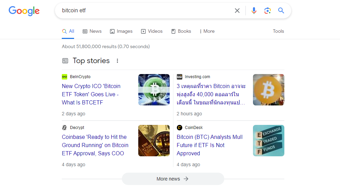Open the Books tab
340x187 pixels.
[181, 31]
